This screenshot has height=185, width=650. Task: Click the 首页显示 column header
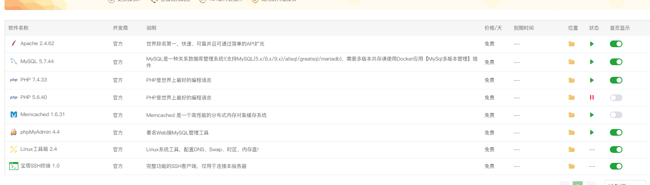pos(620,28)
